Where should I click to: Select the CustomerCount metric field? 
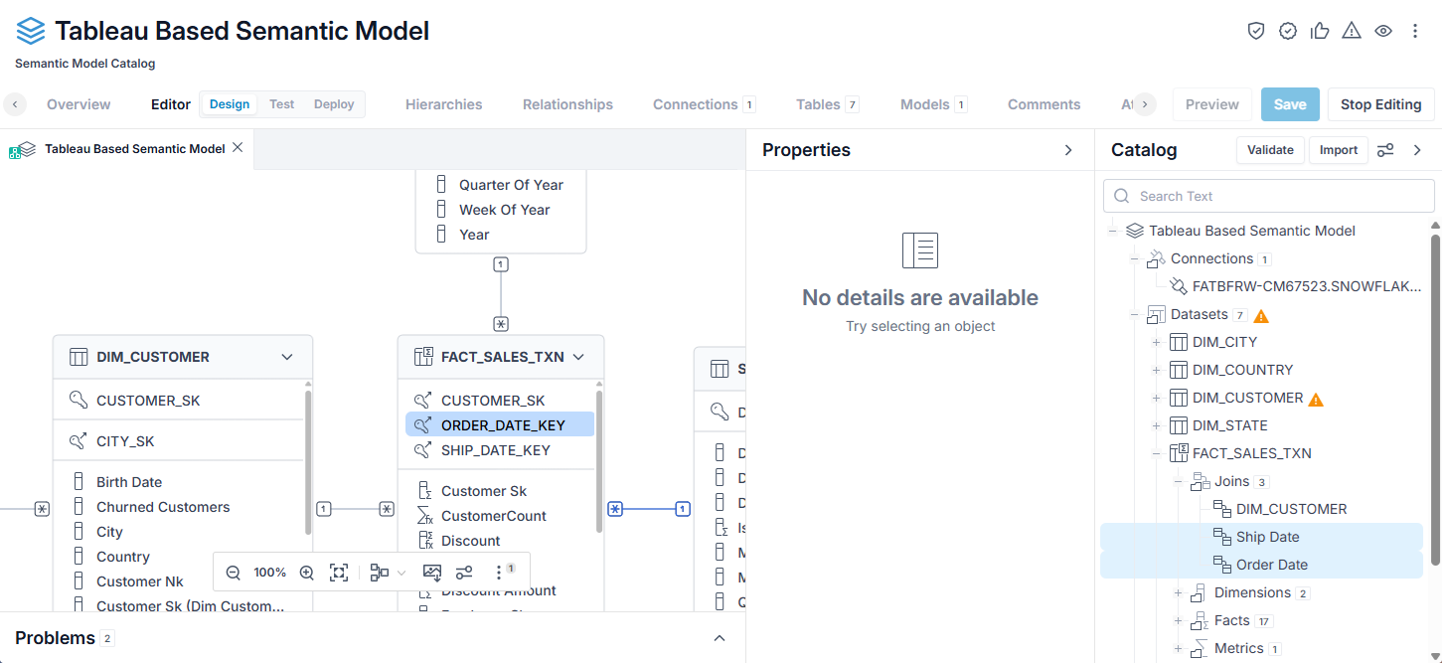tap(494, 516)
